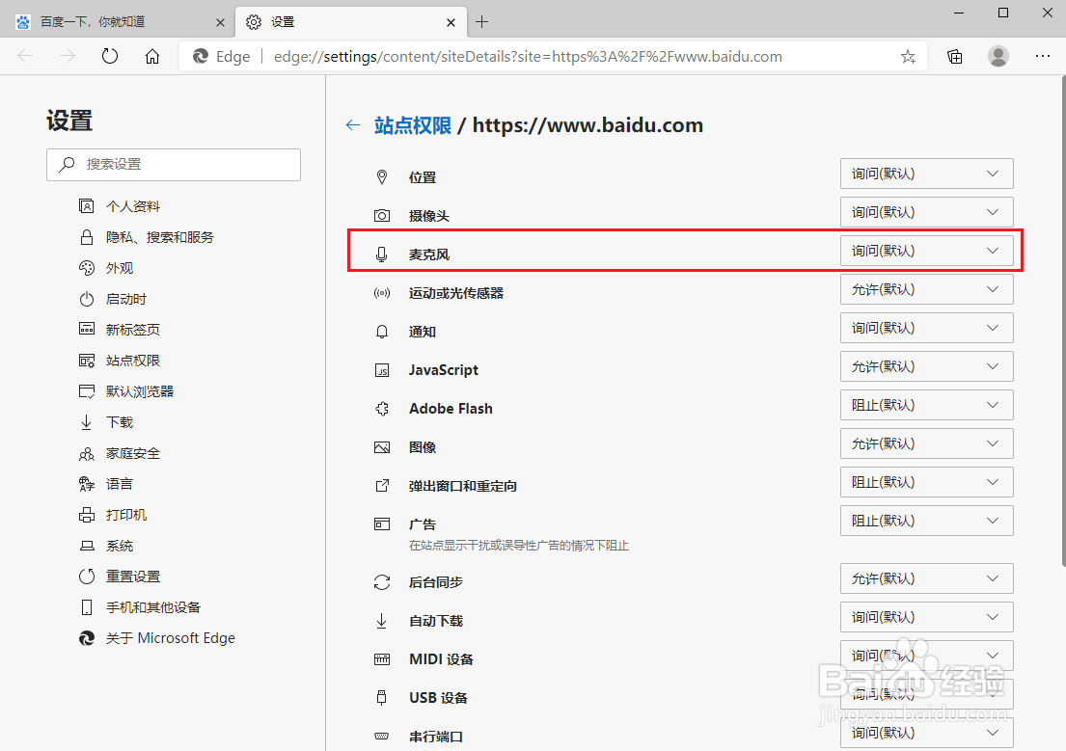Close the 设置 tab

(451, 22)
